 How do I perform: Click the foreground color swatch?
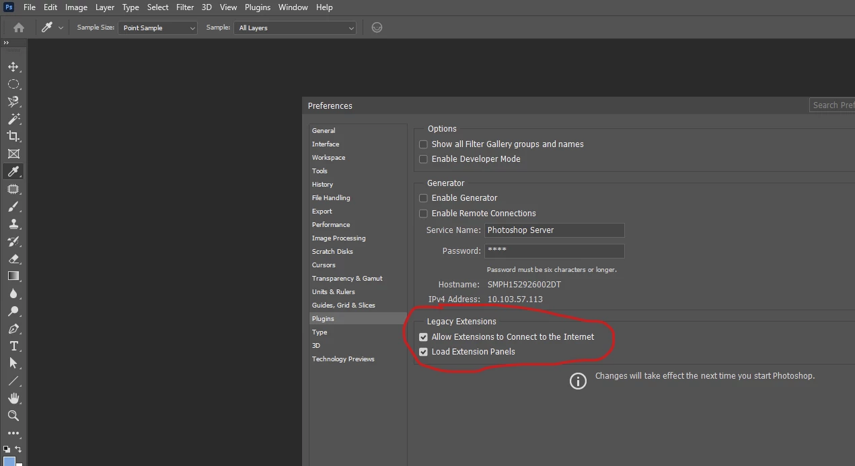9,462
